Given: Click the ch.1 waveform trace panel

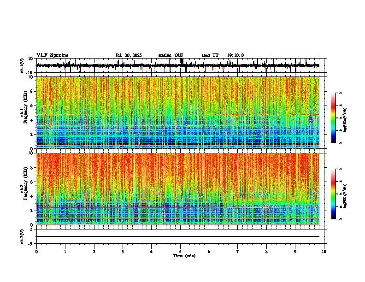Looking at the screenshot, I should point(181,65).
